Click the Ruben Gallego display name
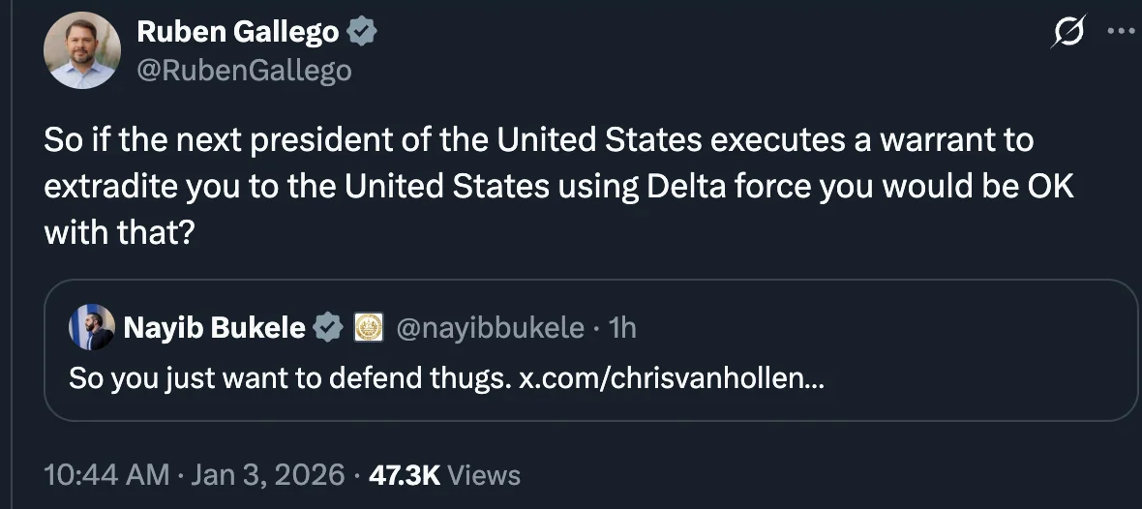The width and height of the screenshot is (1142, 509). click(x=237, y=32)
